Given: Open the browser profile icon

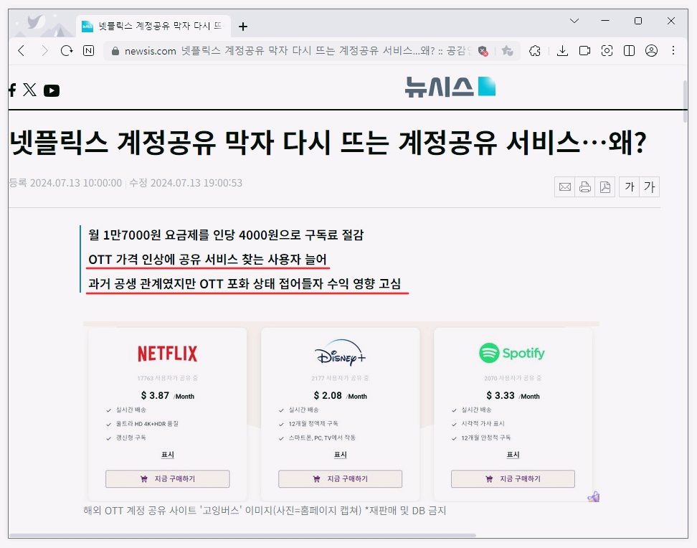Looking at the screenshot, I should click(651, 51).
